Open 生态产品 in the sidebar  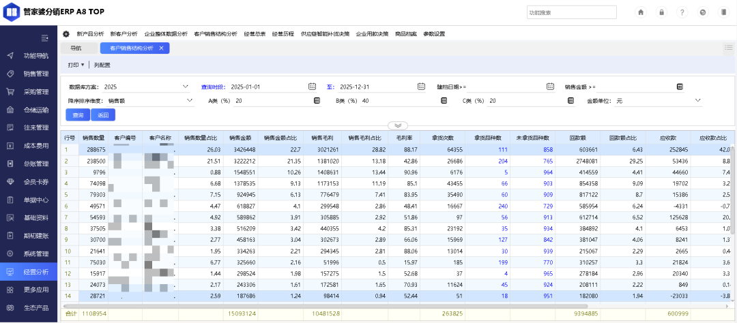pyautogui.click(x=29, y=308)
